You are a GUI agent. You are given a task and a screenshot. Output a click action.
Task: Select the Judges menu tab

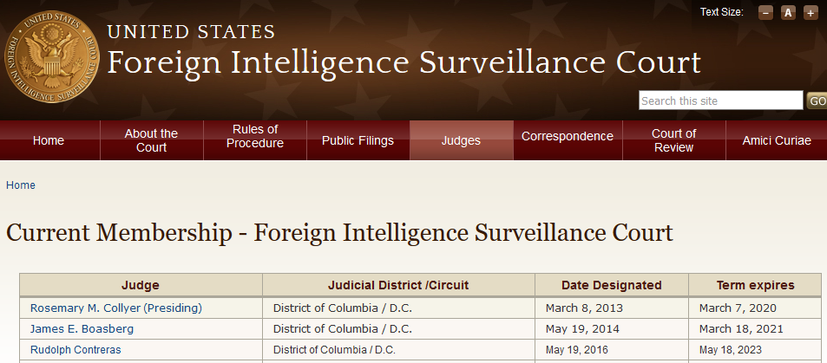[461, 140]
